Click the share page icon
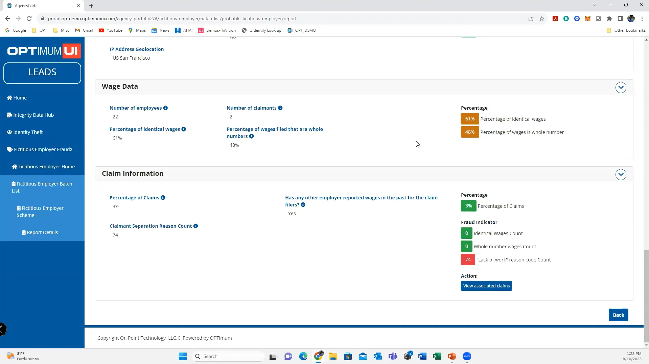Screen dimensions: 649x364 click(x=531, y=19)
